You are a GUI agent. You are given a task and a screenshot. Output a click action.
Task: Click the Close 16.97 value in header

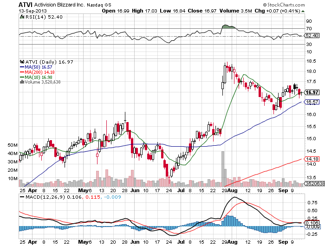pyautogui.click(x=202, y=11)
